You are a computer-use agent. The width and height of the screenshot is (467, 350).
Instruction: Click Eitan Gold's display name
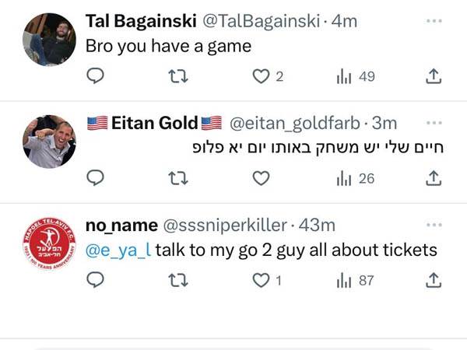[154, 123]
